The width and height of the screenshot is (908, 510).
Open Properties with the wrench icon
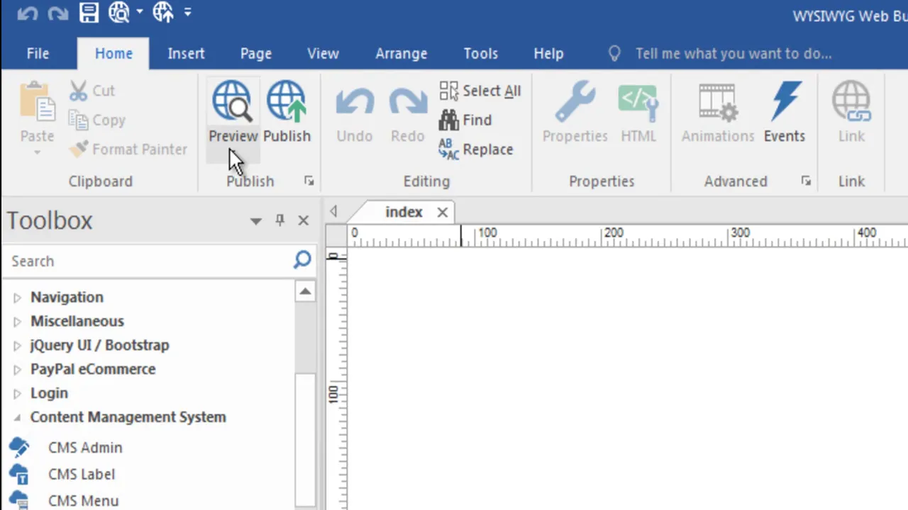coord(575,111)
